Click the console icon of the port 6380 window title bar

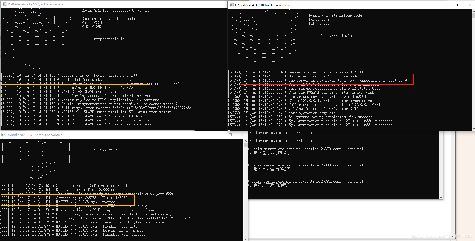coord(3,135)
